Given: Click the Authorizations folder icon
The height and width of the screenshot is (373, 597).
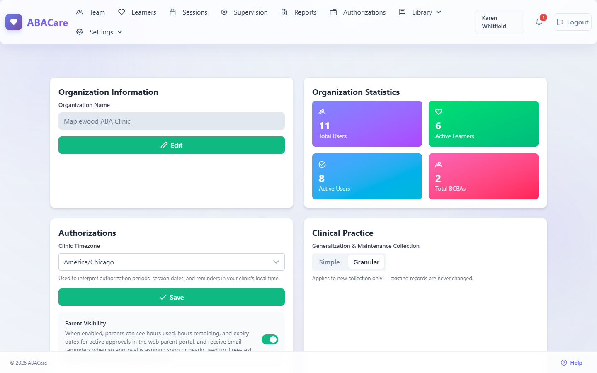Looking at the screenshot, I should tap(333, 12).
